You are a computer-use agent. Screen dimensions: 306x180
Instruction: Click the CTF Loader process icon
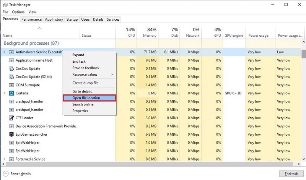coord(11,118)
